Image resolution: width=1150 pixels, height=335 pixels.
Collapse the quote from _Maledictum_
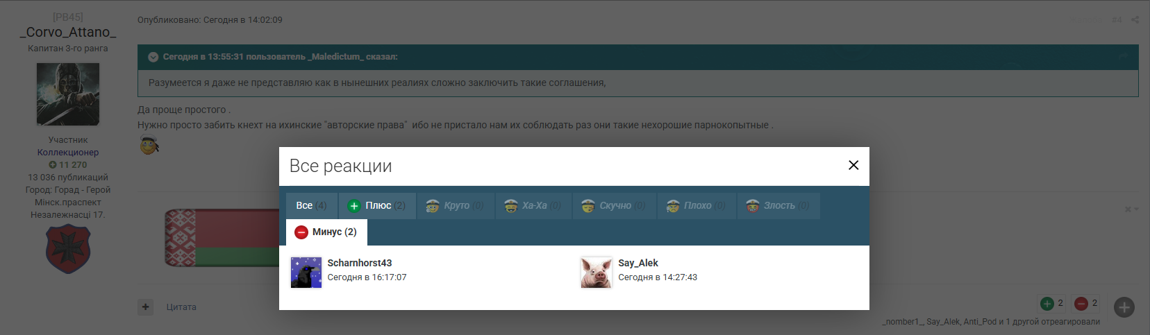click(x=153, y=57)
